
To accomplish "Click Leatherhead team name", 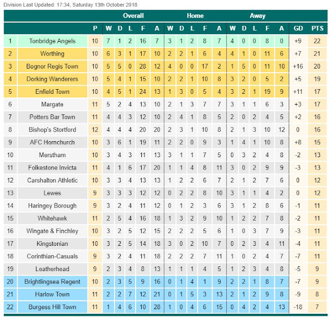I will pyautogui.click(x=52, y=268).
